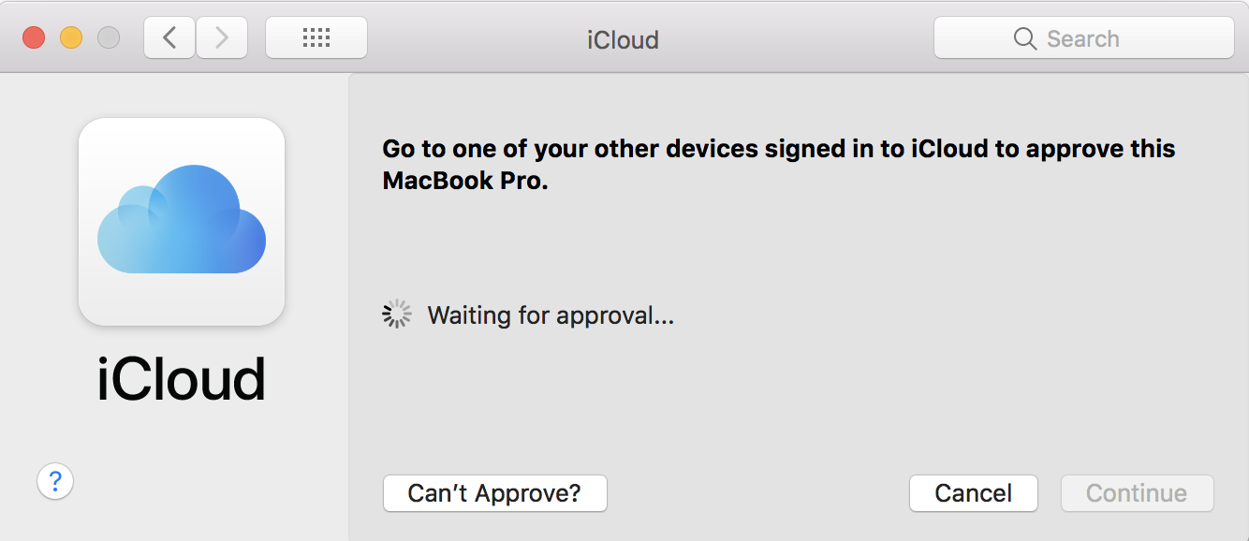Close the iCloud window with red button
This screenshot has height=541, width=1249.
(35, 38)
